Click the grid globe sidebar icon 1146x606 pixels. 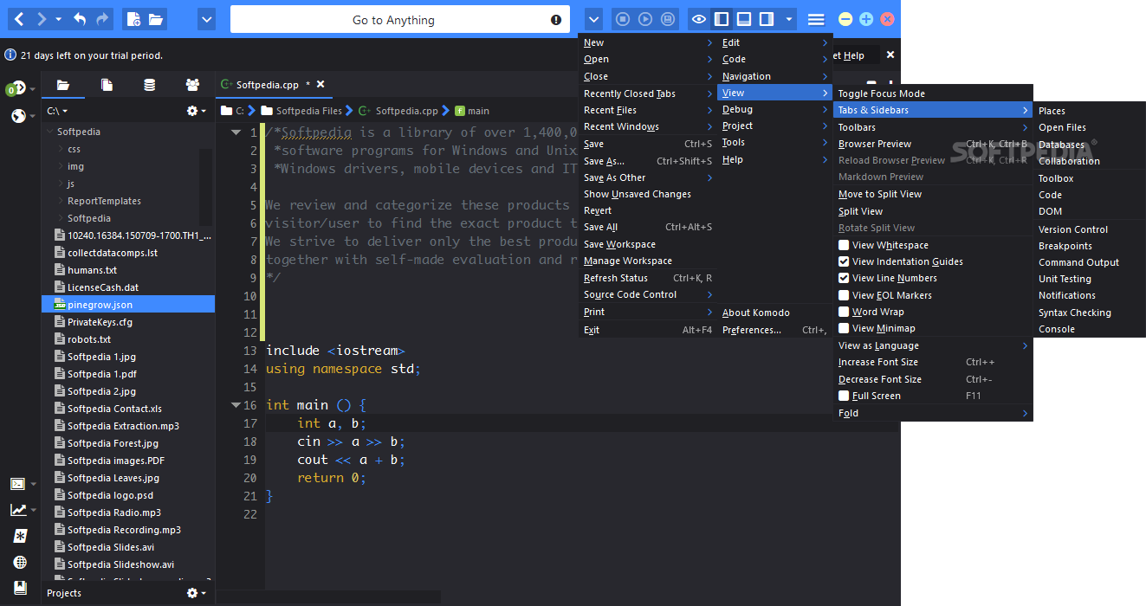point(19,562)
